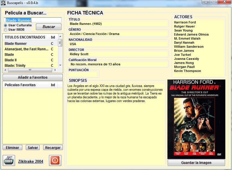This screenshot has height=170, width=232.
Task: Close the Buscapelis window
Action: (x=224, y=2)
